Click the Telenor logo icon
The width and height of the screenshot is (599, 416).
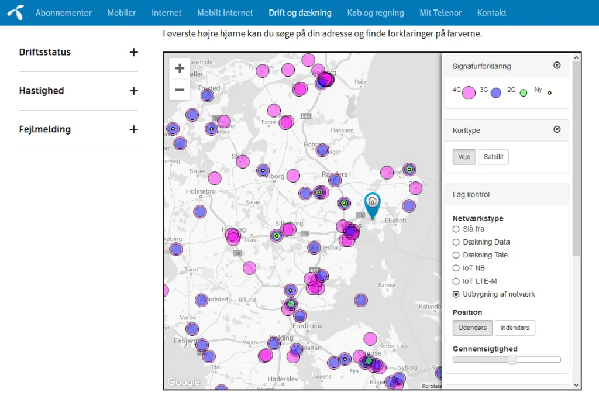tap(16, 13)
